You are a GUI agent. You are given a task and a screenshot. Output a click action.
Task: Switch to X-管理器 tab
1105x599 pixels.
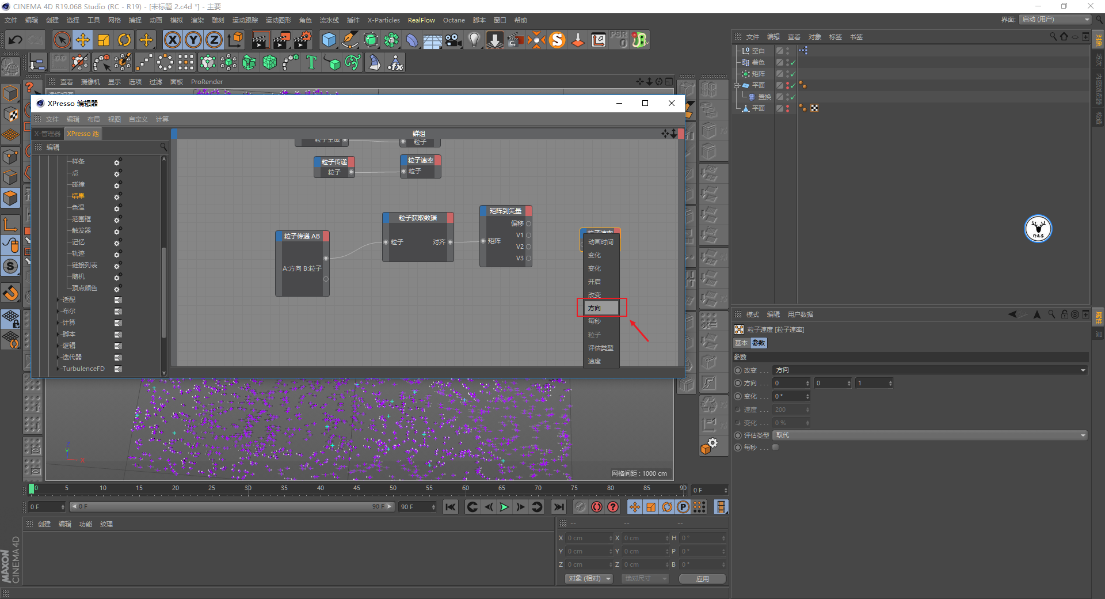click(47, 134)
